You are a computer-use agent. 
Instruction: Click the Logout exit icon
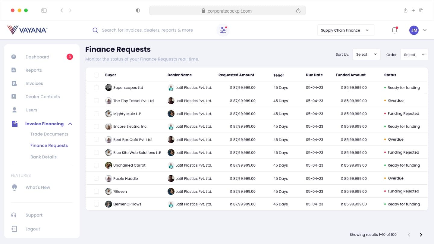point(14,229)
